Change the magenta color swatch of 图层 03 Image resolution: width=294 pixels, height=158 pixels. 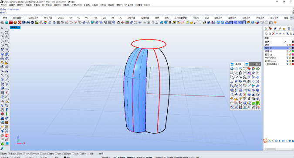293,55
